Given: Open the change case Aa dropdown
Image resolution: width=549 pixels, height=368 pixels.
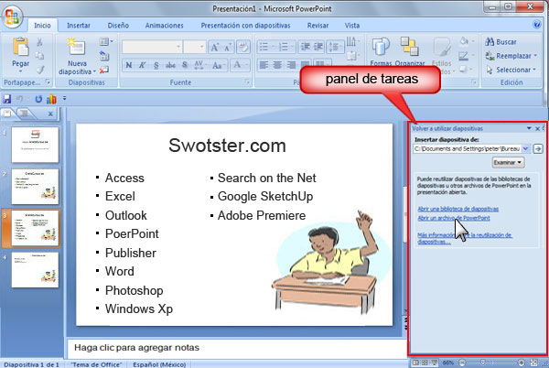Looking at the screenshot, I should (x=219, y=65).
